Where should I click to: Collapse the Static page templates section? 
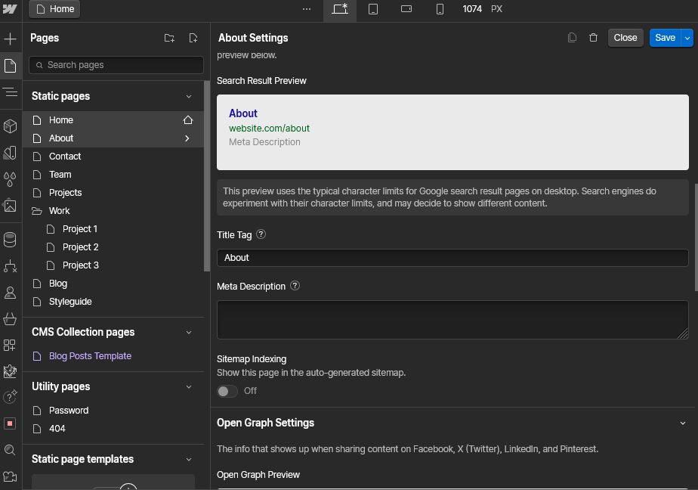coord(189,460)
